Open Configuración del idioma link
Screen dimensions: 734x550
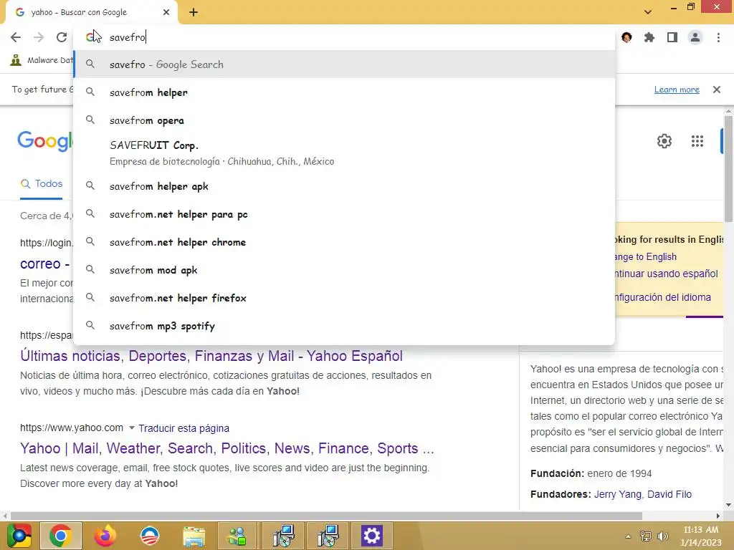click(x=662, y=297)
